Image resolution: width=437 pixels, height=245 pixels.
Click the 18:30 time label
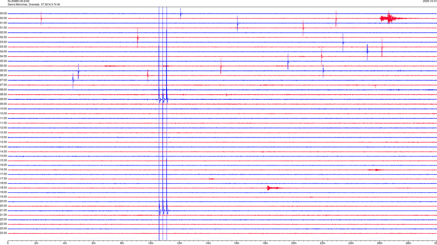[x=3, y=188]
